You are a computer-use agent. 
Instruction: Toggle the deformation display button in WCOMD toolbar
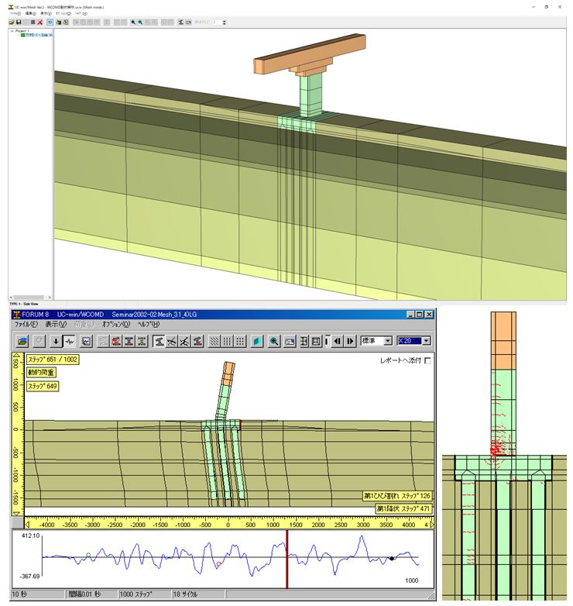point(159,341)
